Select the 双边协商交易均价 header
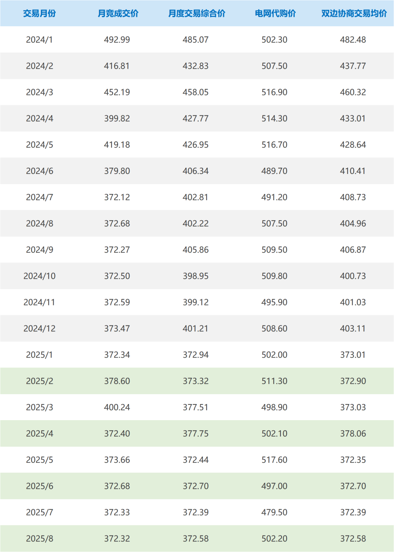 click(354, 14)
